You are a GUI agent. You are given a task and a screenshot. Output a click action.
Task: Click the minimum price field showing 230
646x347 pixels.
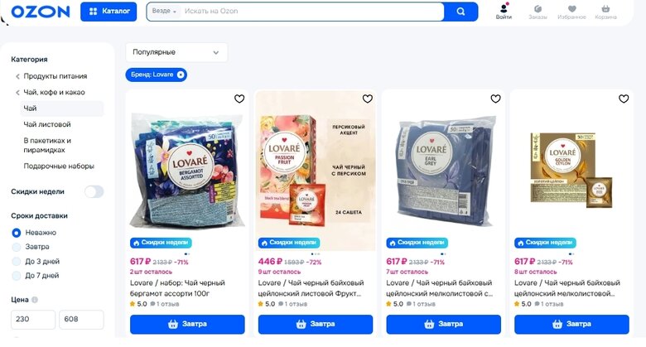(x=33, y=320)
